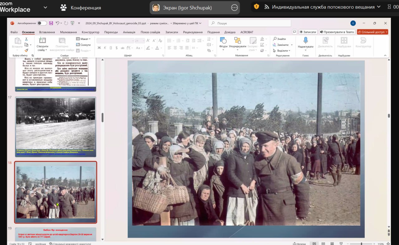Click the Copy icon in clipboard group
This screenshot has height=245, width=399.
click(26, 45)
